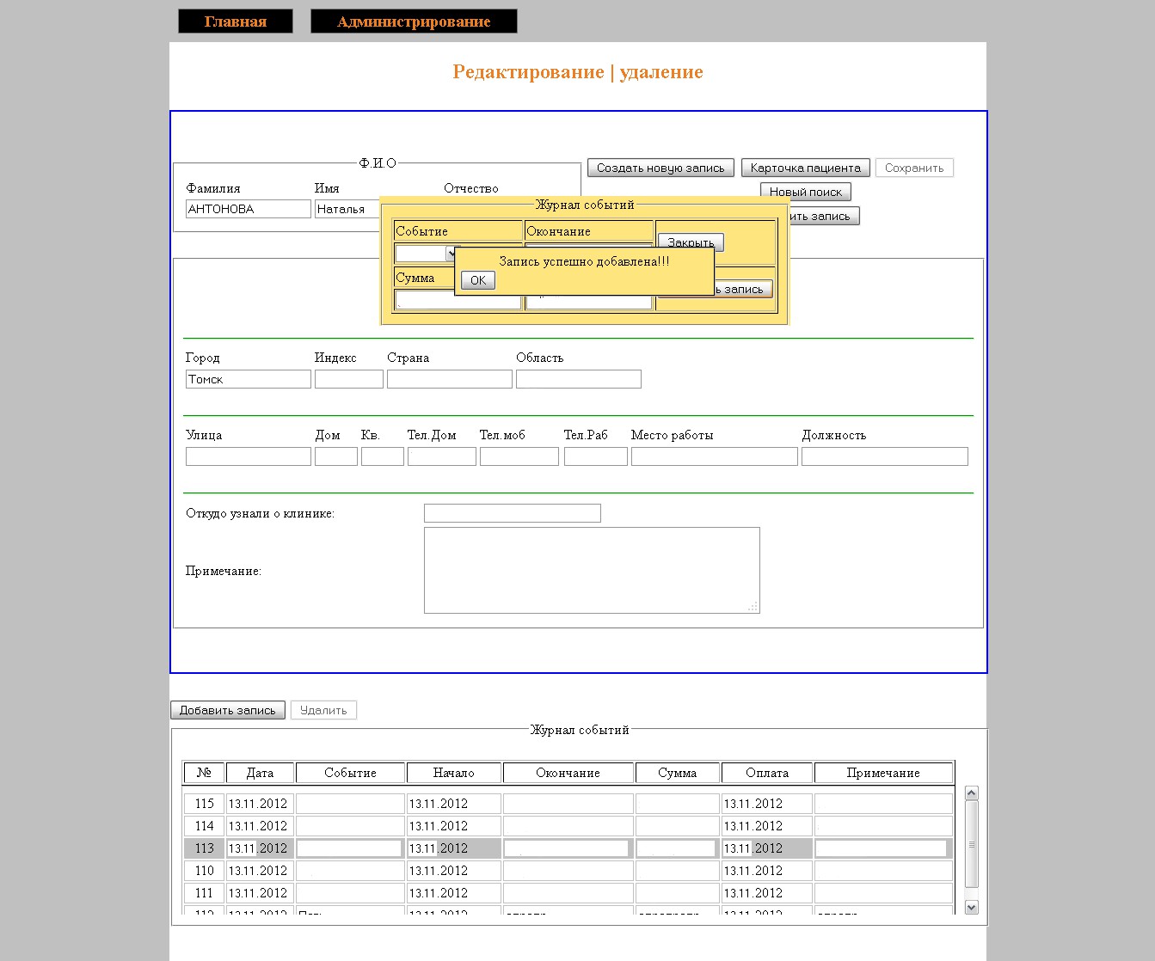Screen dimensions: 1155x961
Task: Focus the Дом input field
Action: click(336, 456)
